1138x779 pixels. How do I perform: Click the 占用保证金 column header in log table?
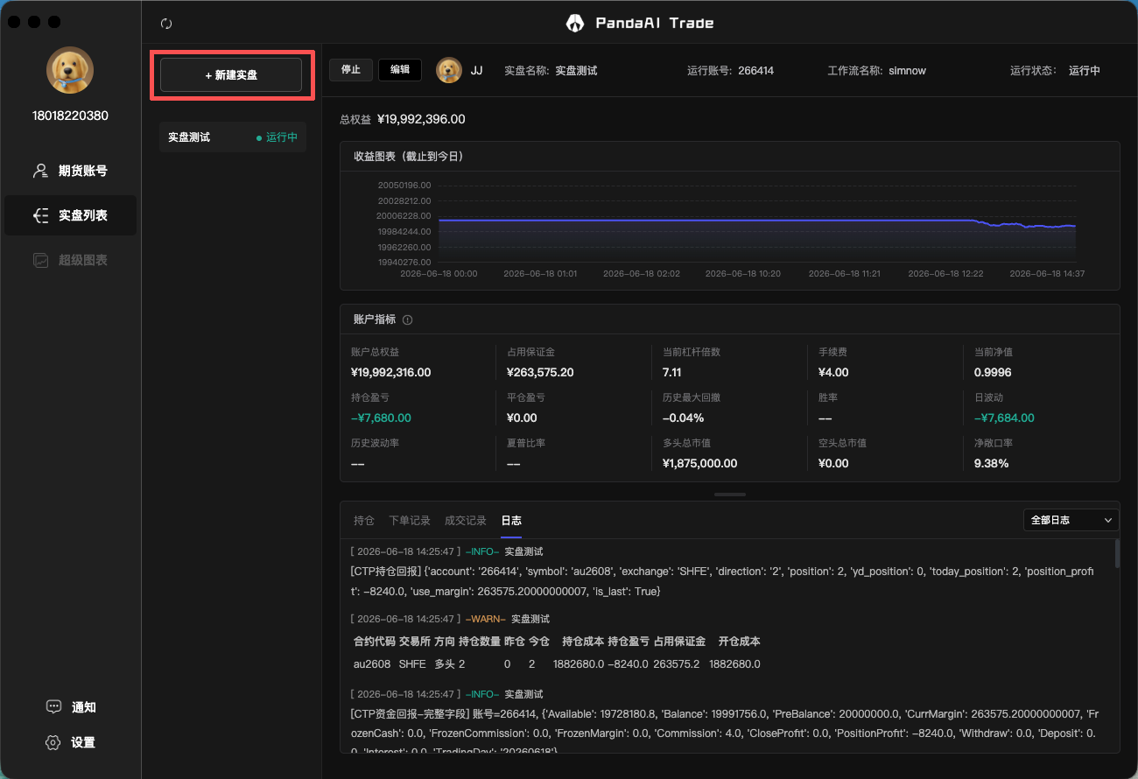click(x=679, y=642)
